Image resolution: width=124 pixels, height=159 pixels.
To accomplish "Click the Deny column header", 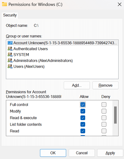I will [106, 97].
